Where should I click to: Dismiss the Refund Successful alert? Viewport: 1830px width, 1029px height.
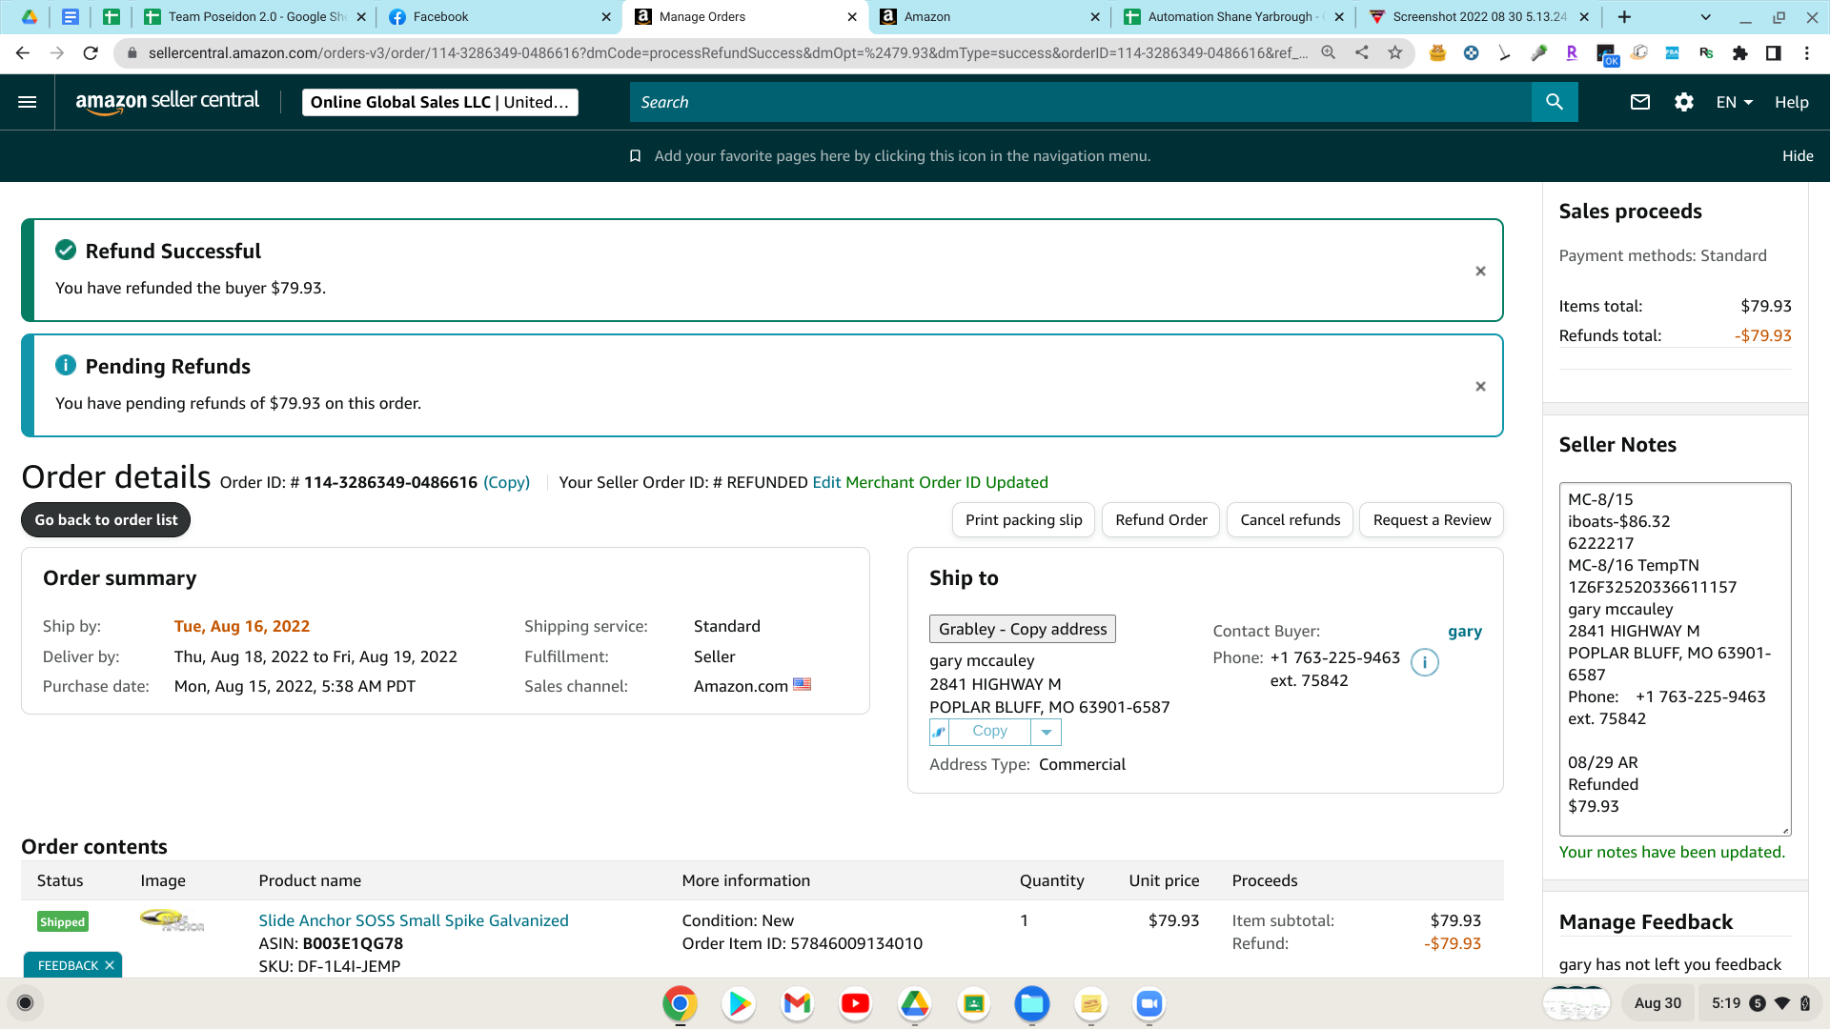click(1480, 272)
